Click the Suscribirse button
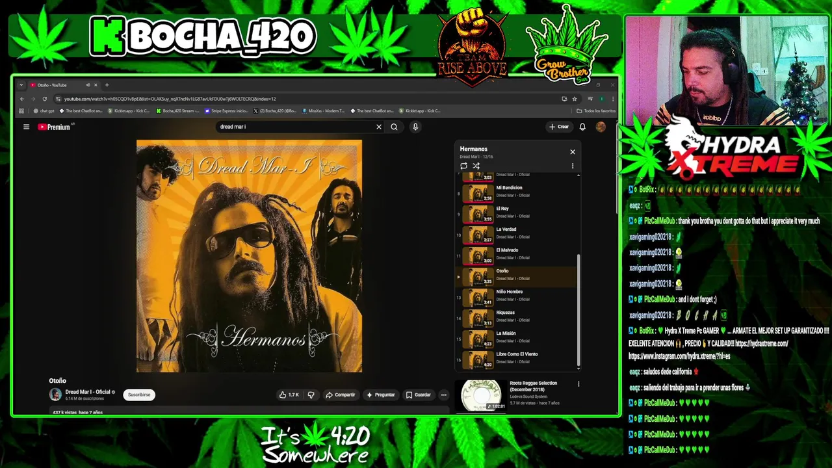832x468 pixels. click(x=139, y=395)
